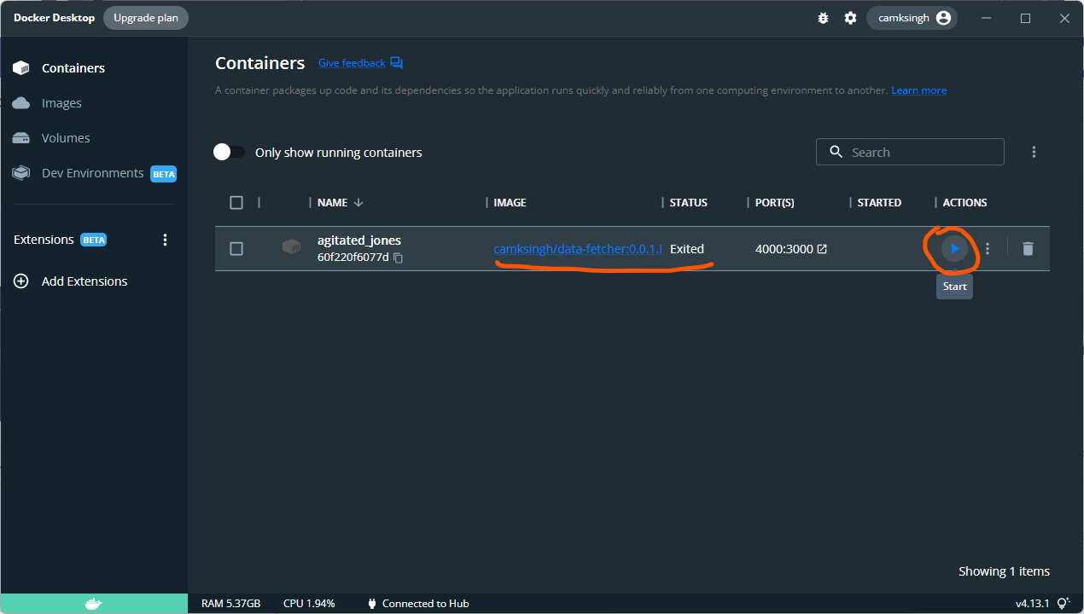Screen dimensions: 1084x614
Task: Go to Dev Environments
Action: [94, 173]
